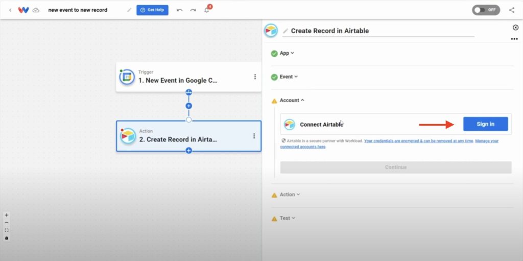The width and height of the screenshot is (523, 261).
Task: Share the workflow via share icon
Action: pos(512,10)
